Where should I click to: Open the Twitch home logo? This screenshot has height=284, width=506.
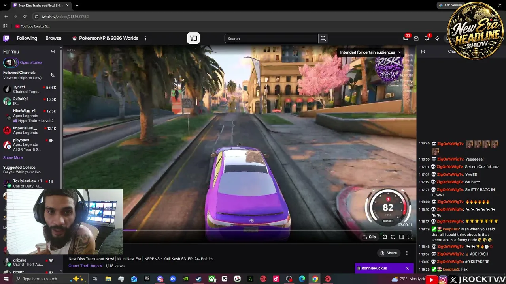coord(6,38)
